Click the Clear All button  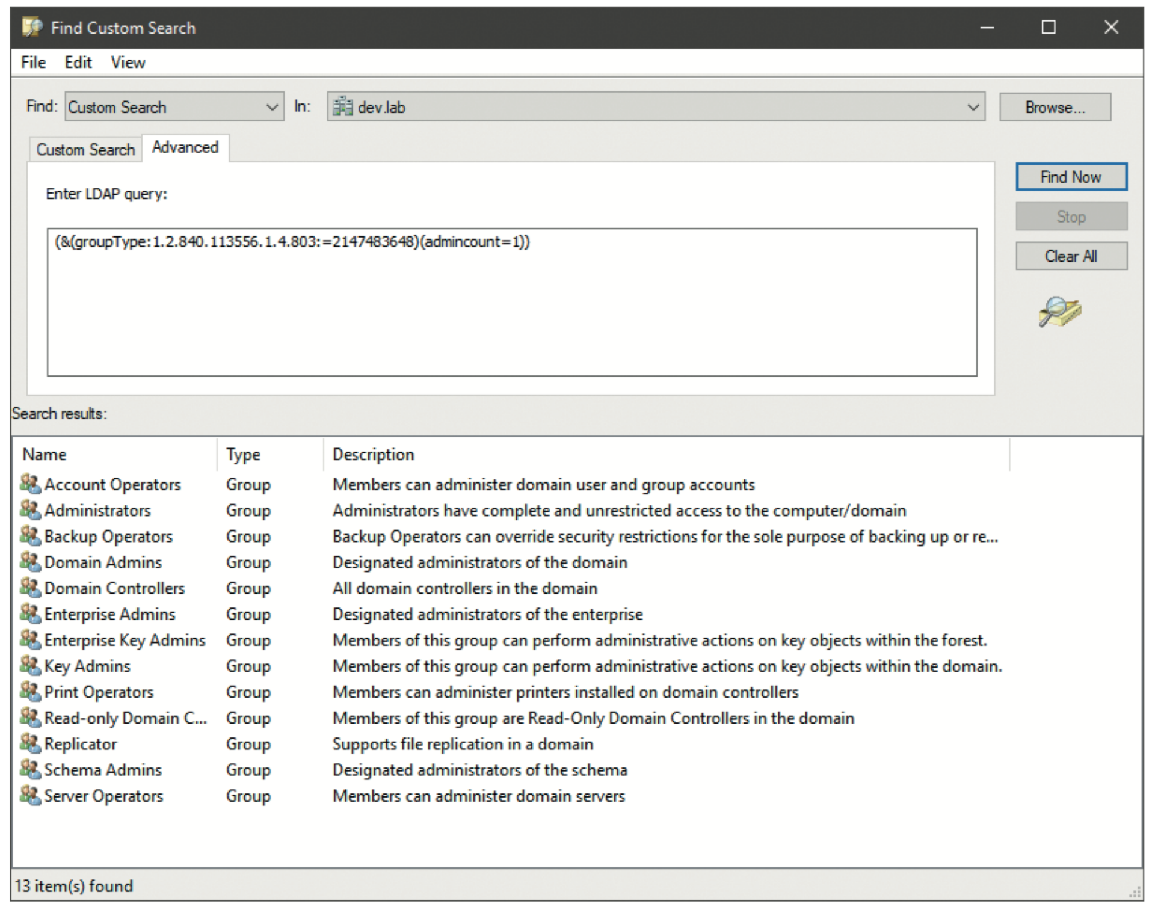pos(1071,256)
